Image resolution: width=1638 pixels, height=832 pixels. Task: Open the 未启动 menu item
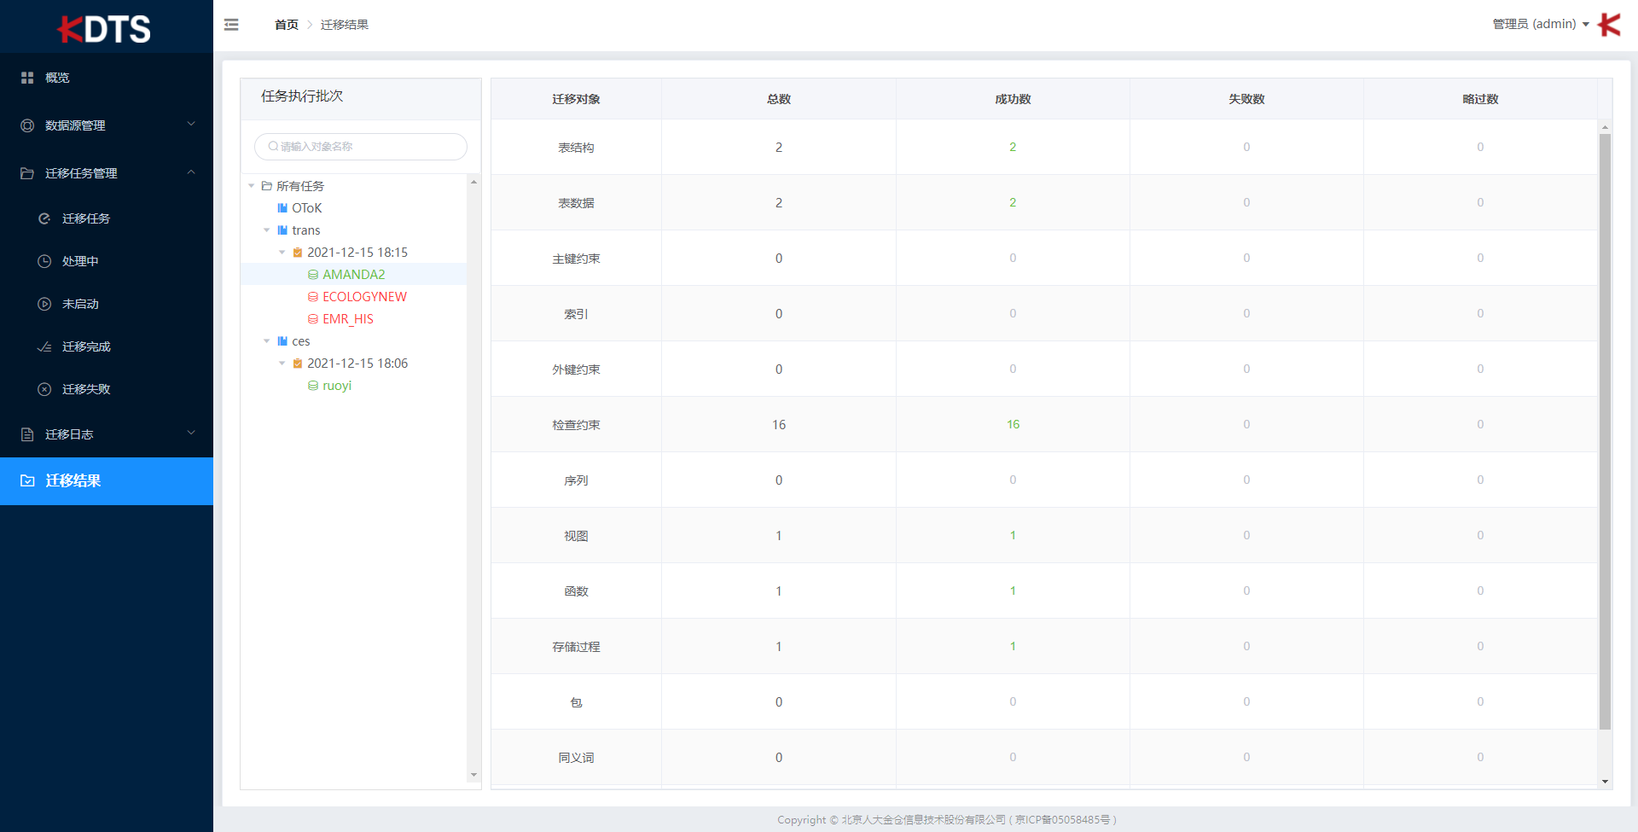click(x=107, y=304)
